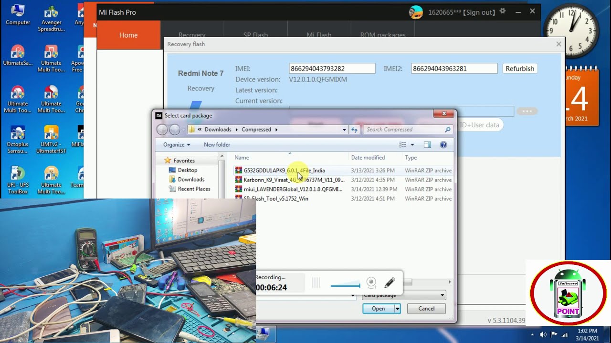Show hidden system tray icons
The height and width of the screenshot is (343, 611).
pyautogui.click(x=533, y=334)
